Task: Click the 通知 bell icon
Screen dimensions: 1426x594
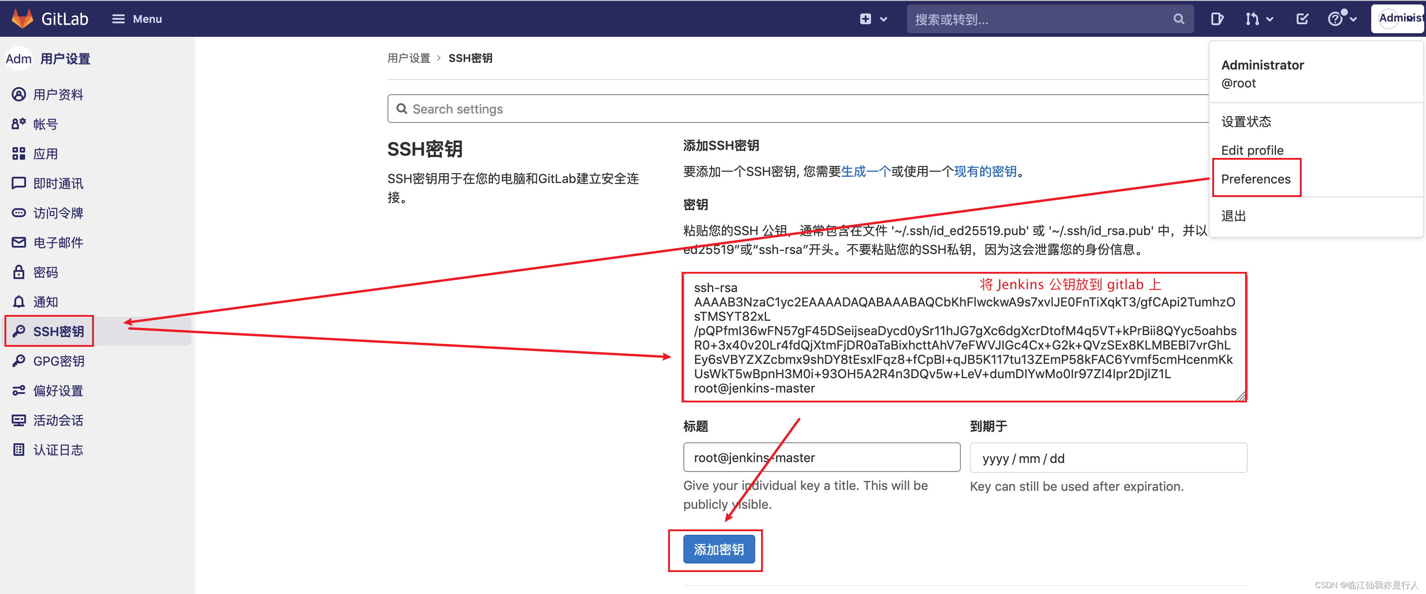Action: (19, 301)
